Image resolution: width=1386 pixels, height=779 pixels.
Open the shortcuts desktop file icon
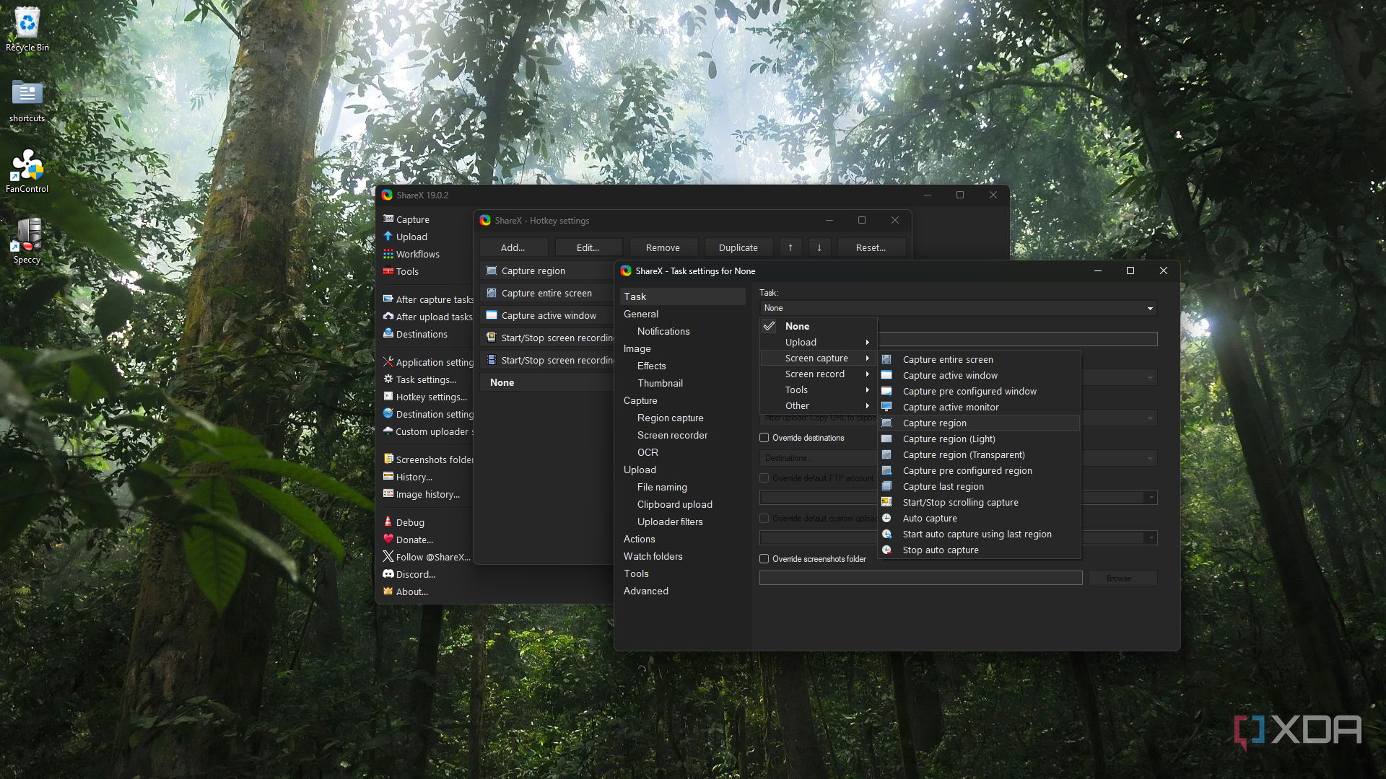click(27, 101)
